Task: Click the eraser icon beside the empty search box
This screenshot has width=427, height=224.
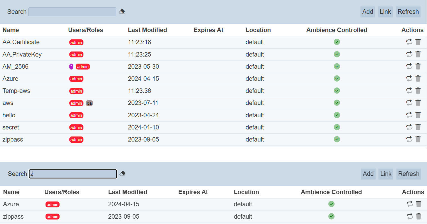Action: pos(122,12)
